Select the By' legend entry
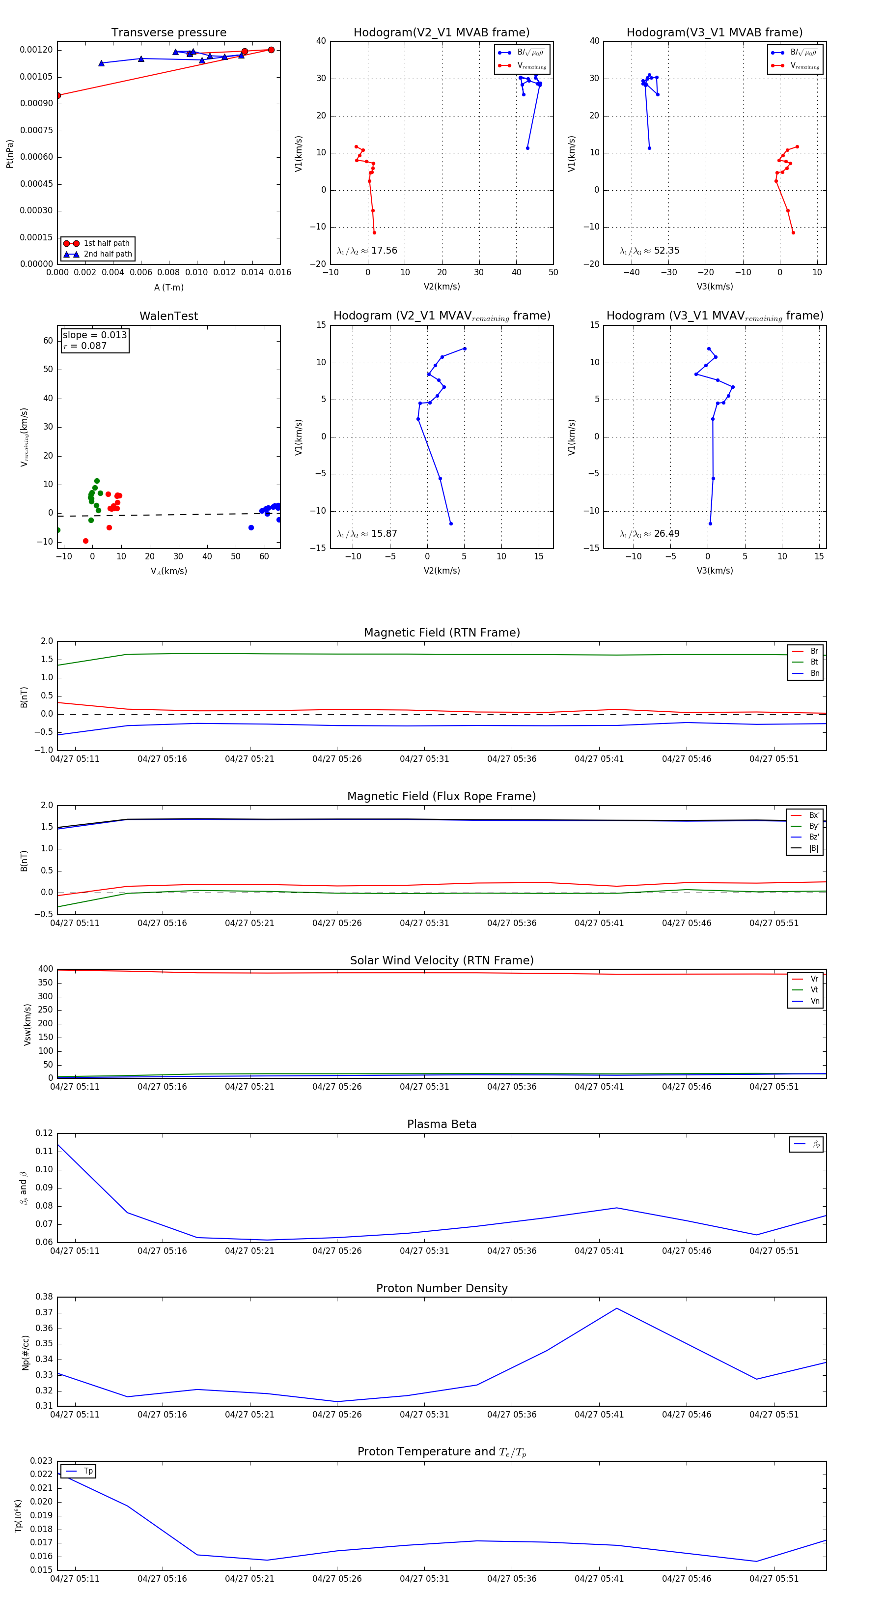884x1622 pixels. click(805, 826)
